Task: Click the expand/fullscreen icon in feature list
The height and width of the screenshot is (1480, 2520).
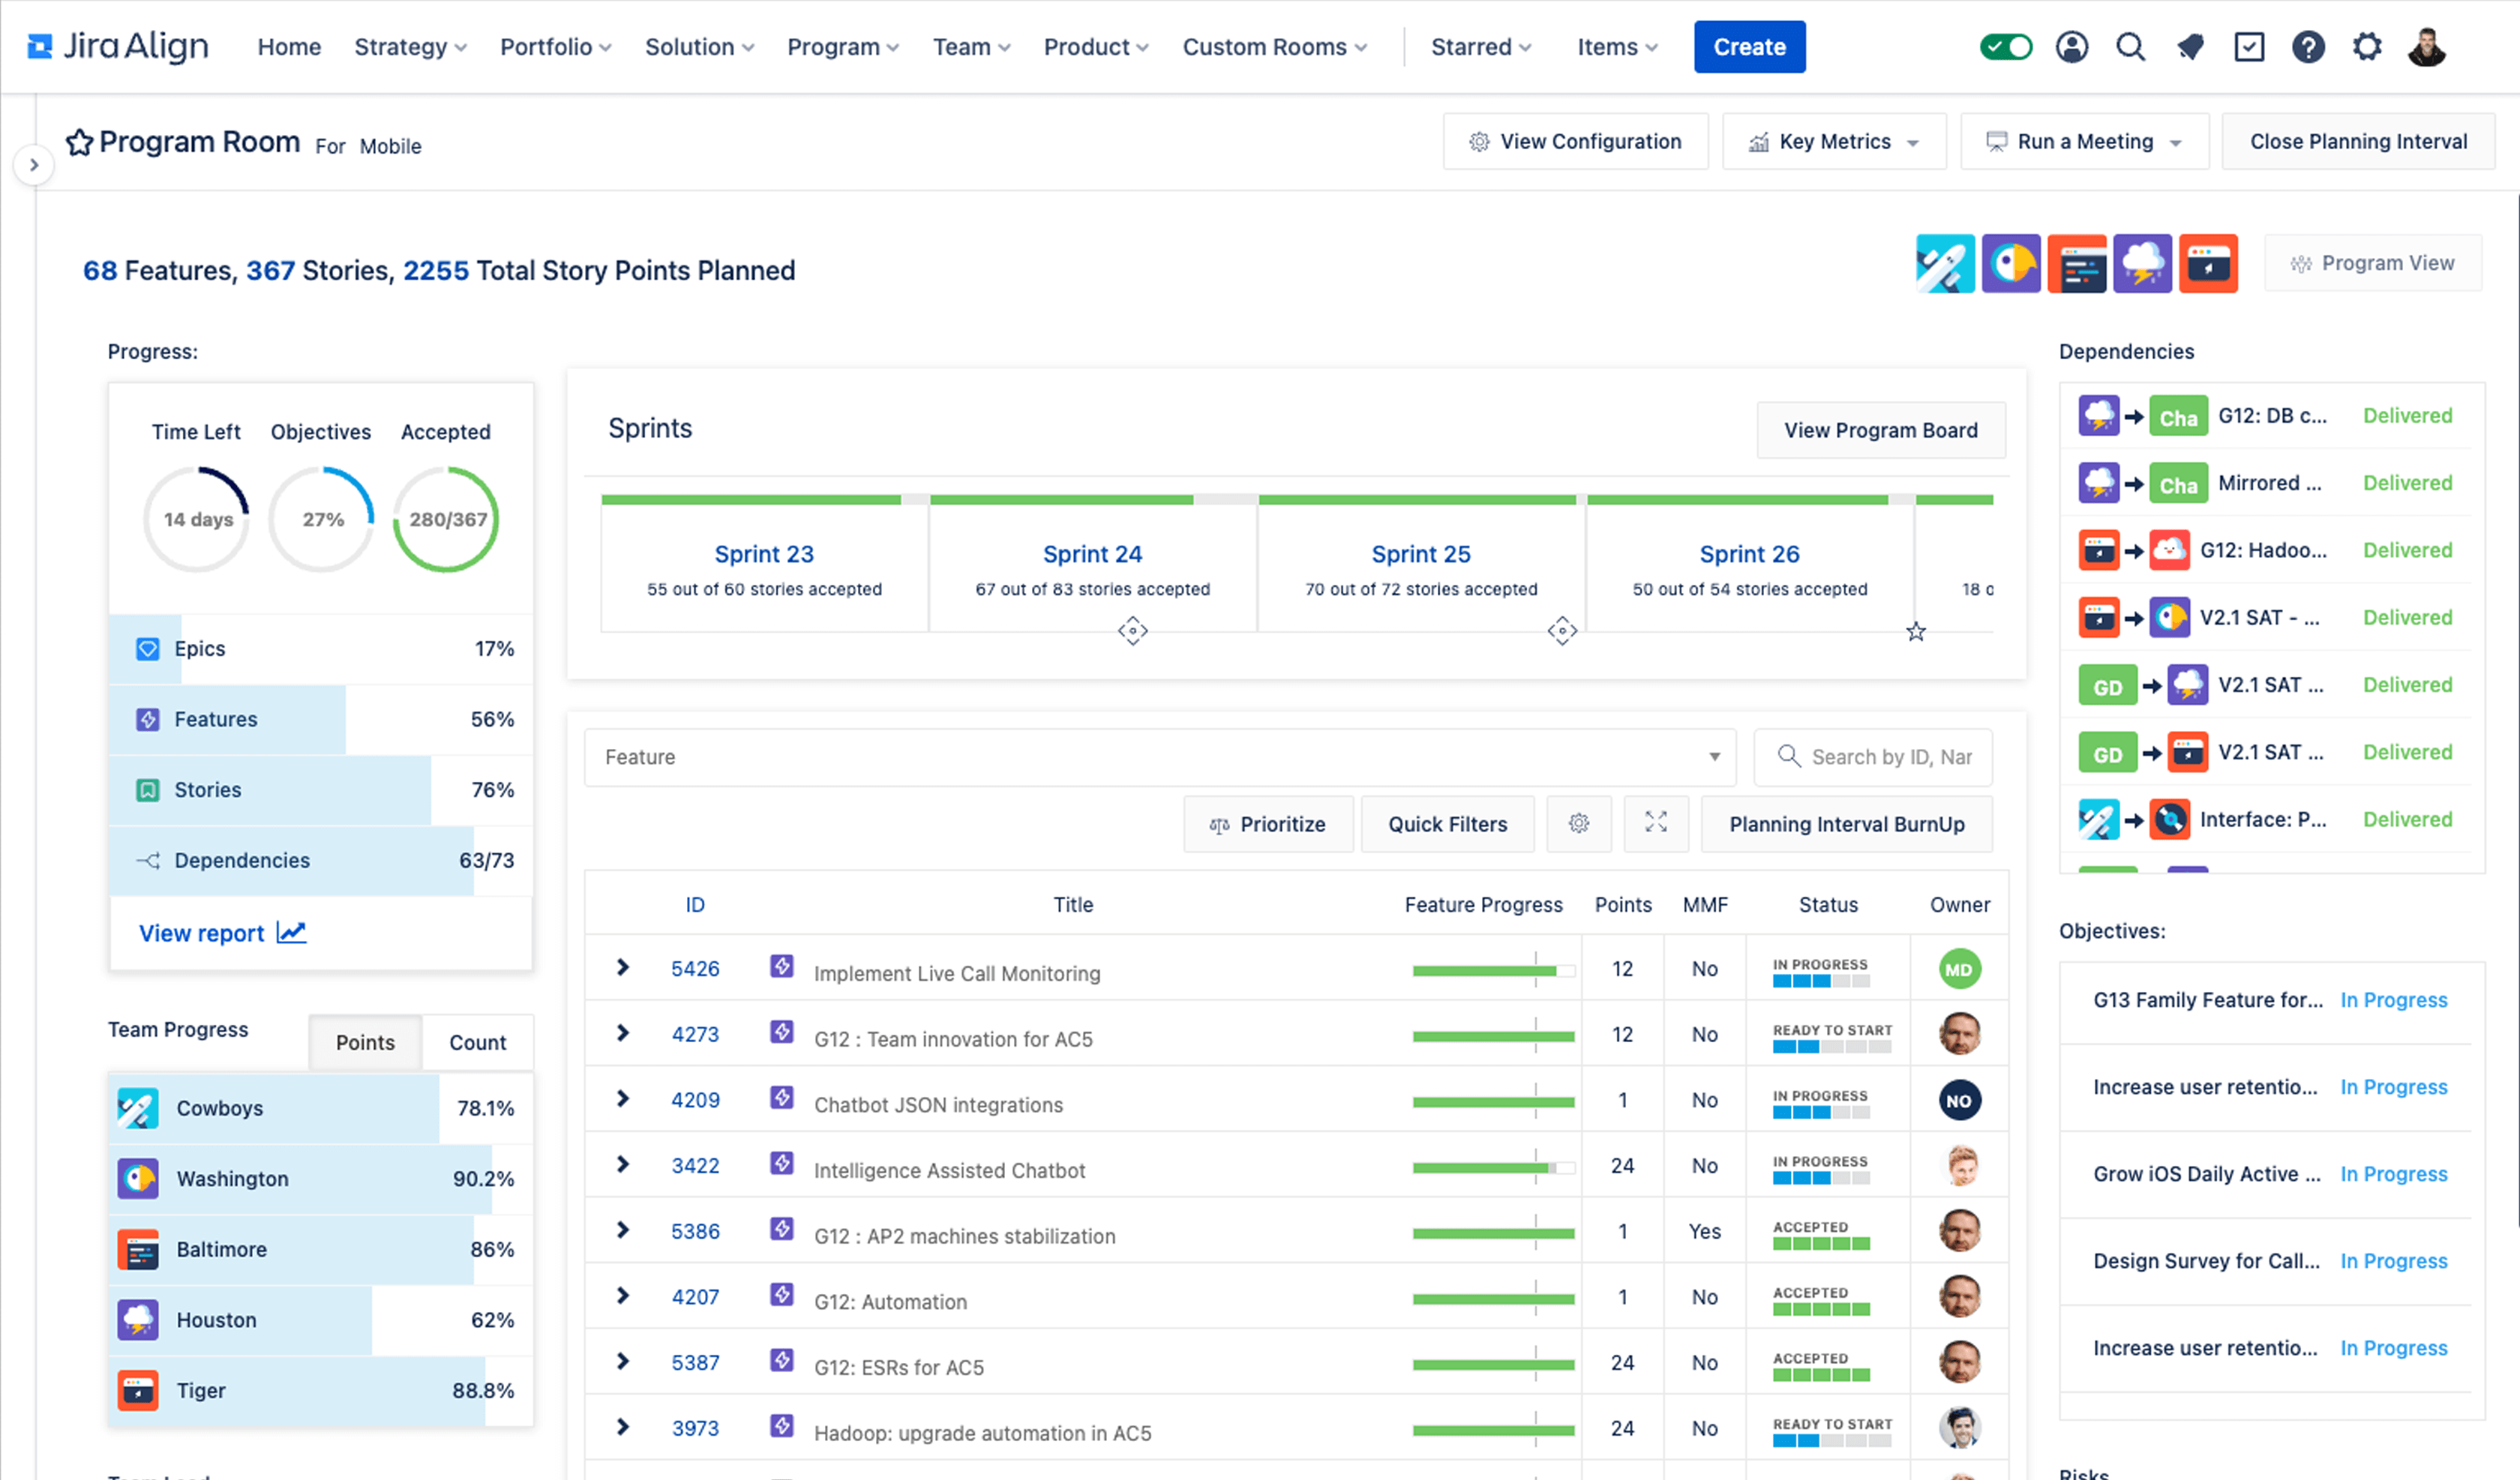Action: (1657, 822)
